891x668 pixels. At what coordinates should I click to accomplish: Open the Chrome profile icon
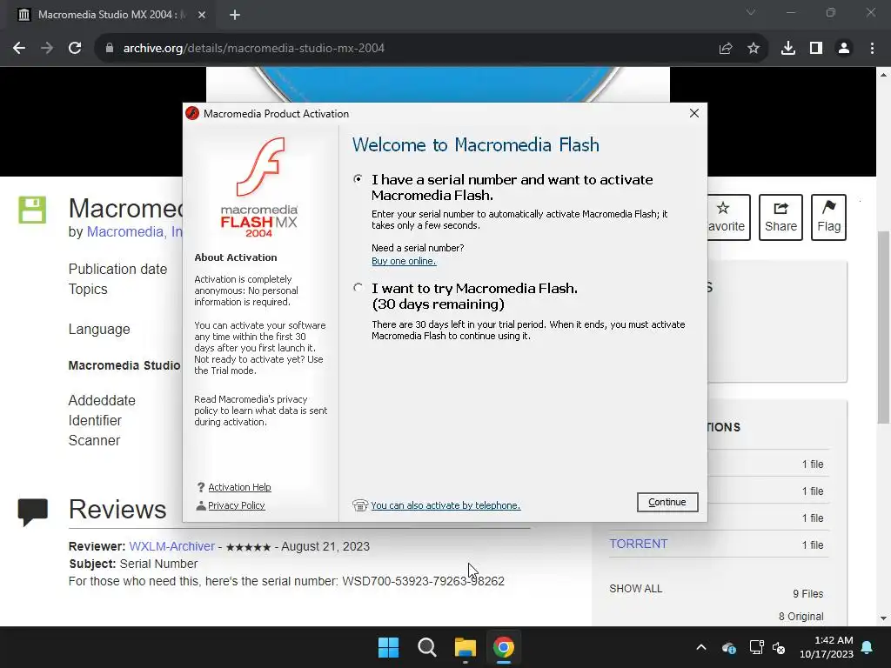[844, 49]
